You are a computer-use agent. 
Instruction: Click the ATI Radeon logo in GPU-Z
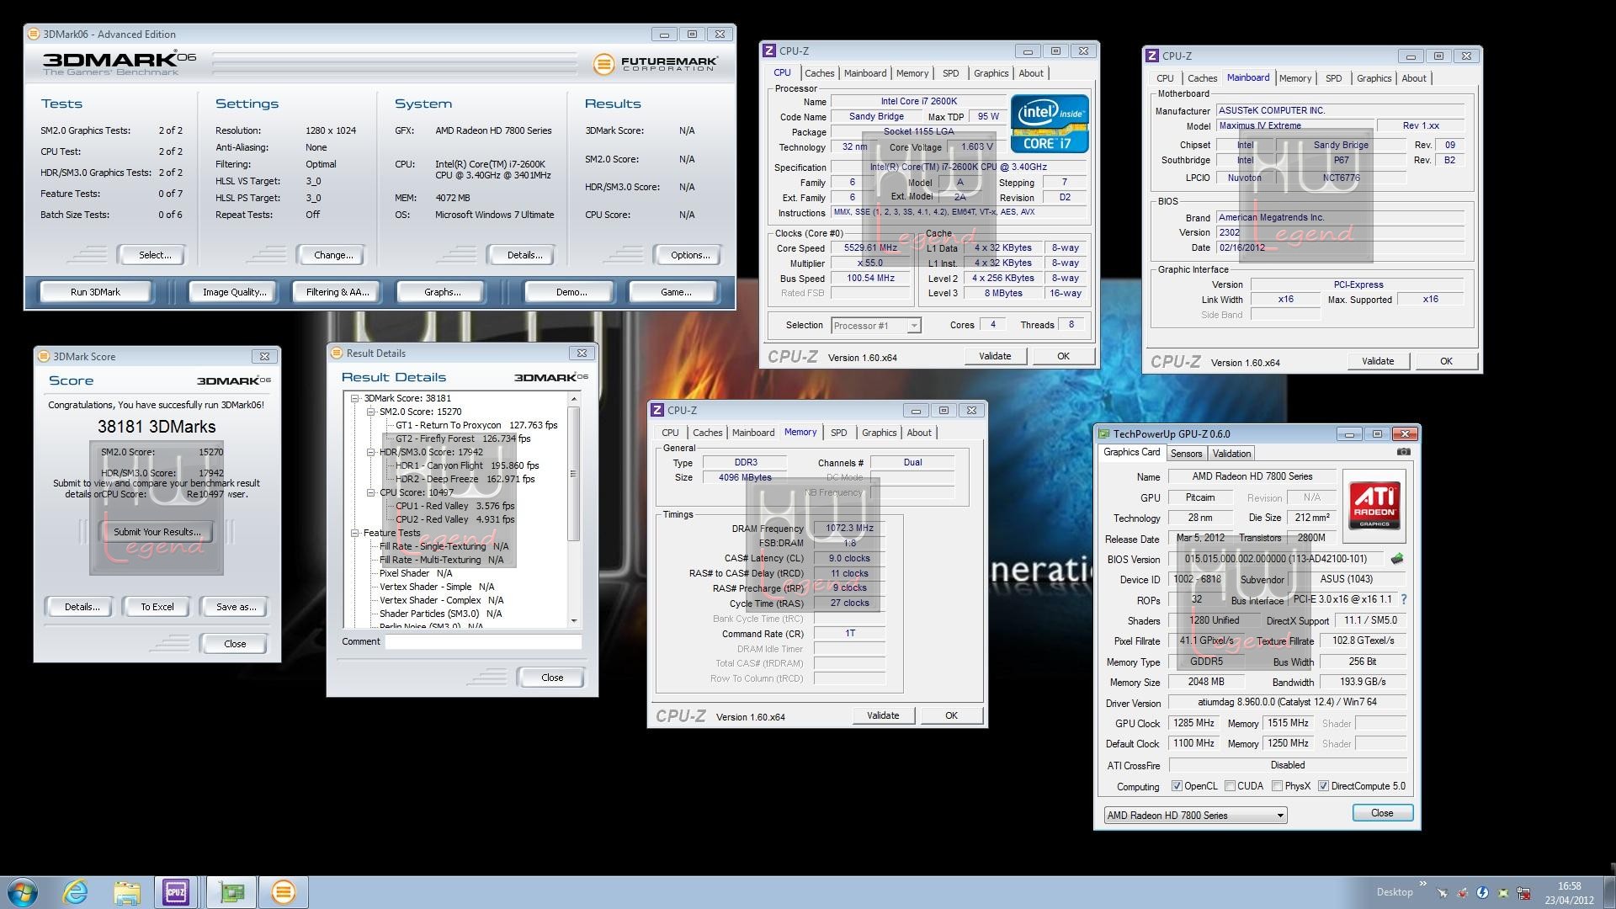(x=1374, y=505)
